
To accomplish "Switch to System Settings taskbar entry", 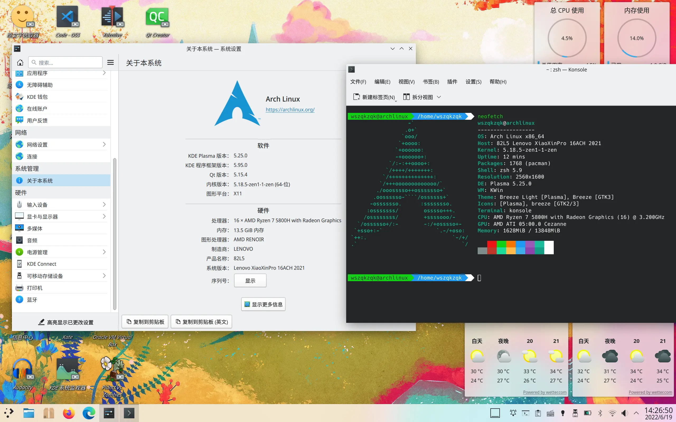I will [x=109, y=413].
